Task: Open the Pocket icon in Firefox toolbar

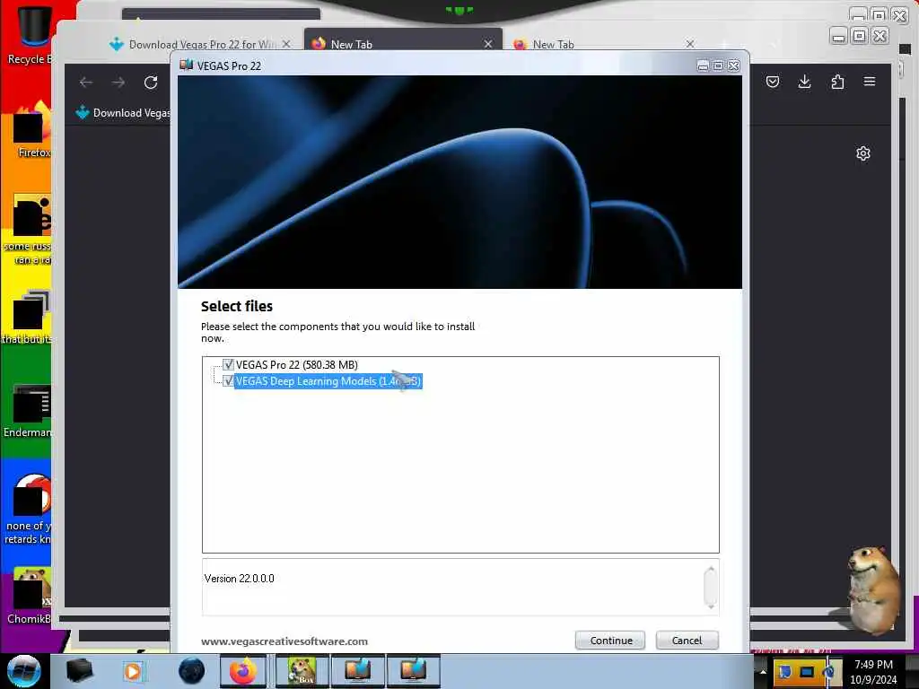Action: [x=773, y=82]
